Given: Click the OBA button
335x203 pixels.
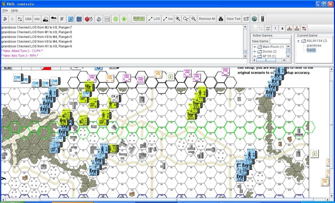Looking at the screenshot, I should [28, 19].
